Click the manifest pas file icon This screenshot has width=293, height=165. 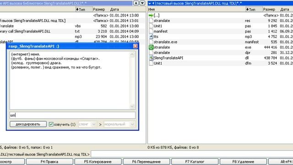pos(151,31)
